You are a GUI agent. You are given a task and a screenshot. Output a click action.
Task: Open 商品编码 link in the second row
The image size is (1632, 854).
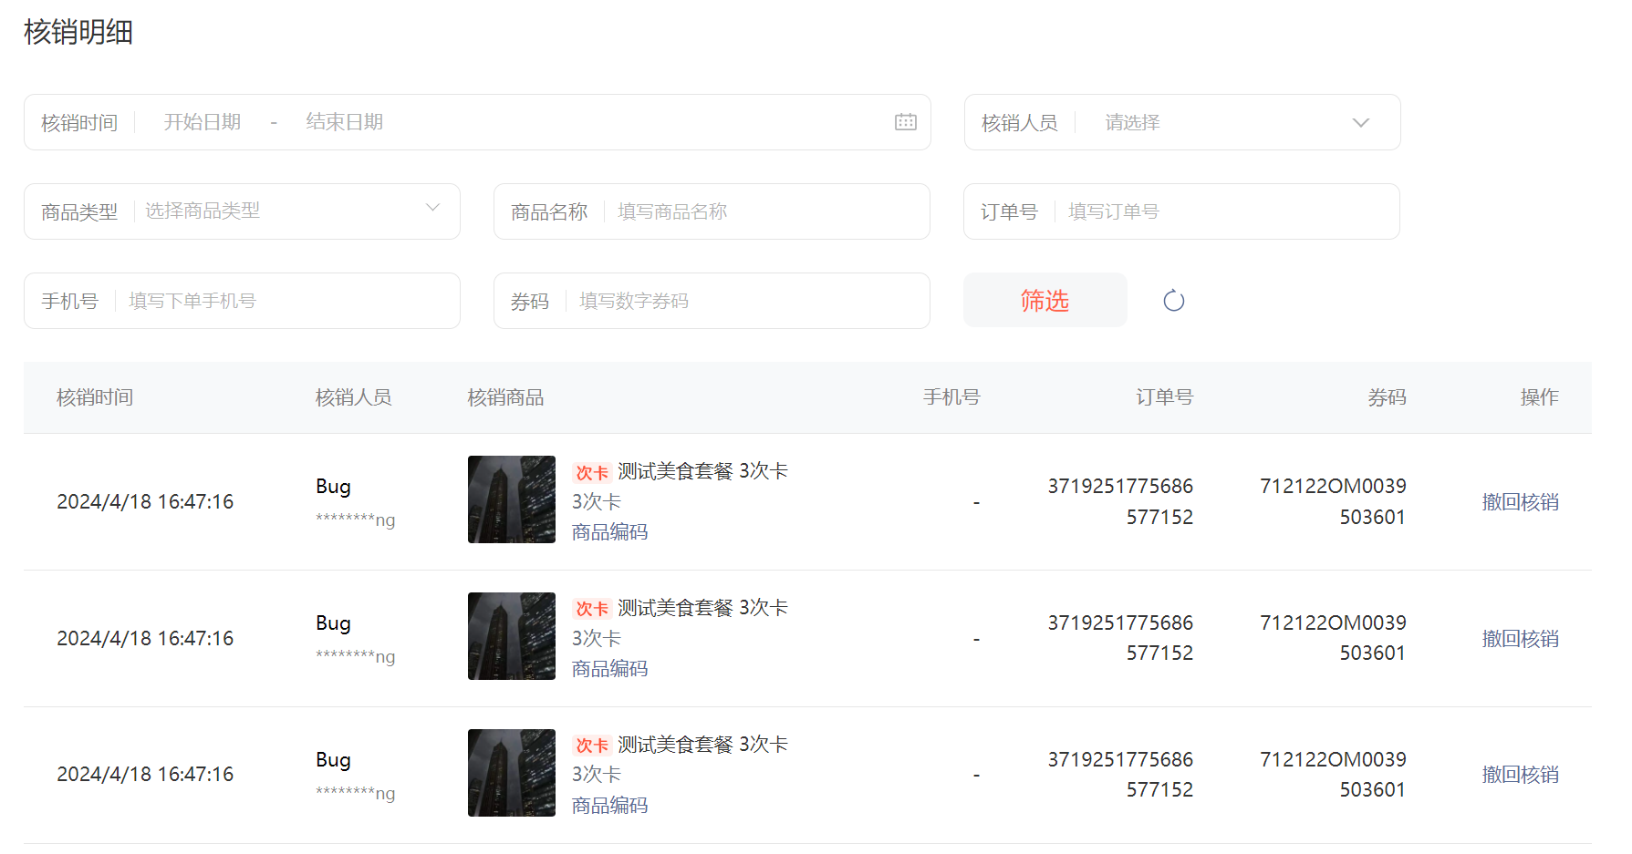(x=609, y=669)
